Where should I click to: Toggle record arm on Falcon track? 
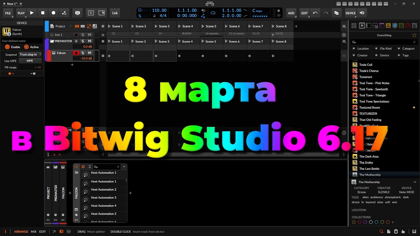coord(76,53)
